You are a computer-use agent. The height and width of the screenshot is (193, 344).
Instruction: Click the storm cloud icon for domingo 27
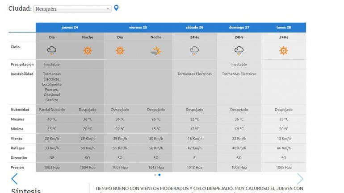(239, 50)
